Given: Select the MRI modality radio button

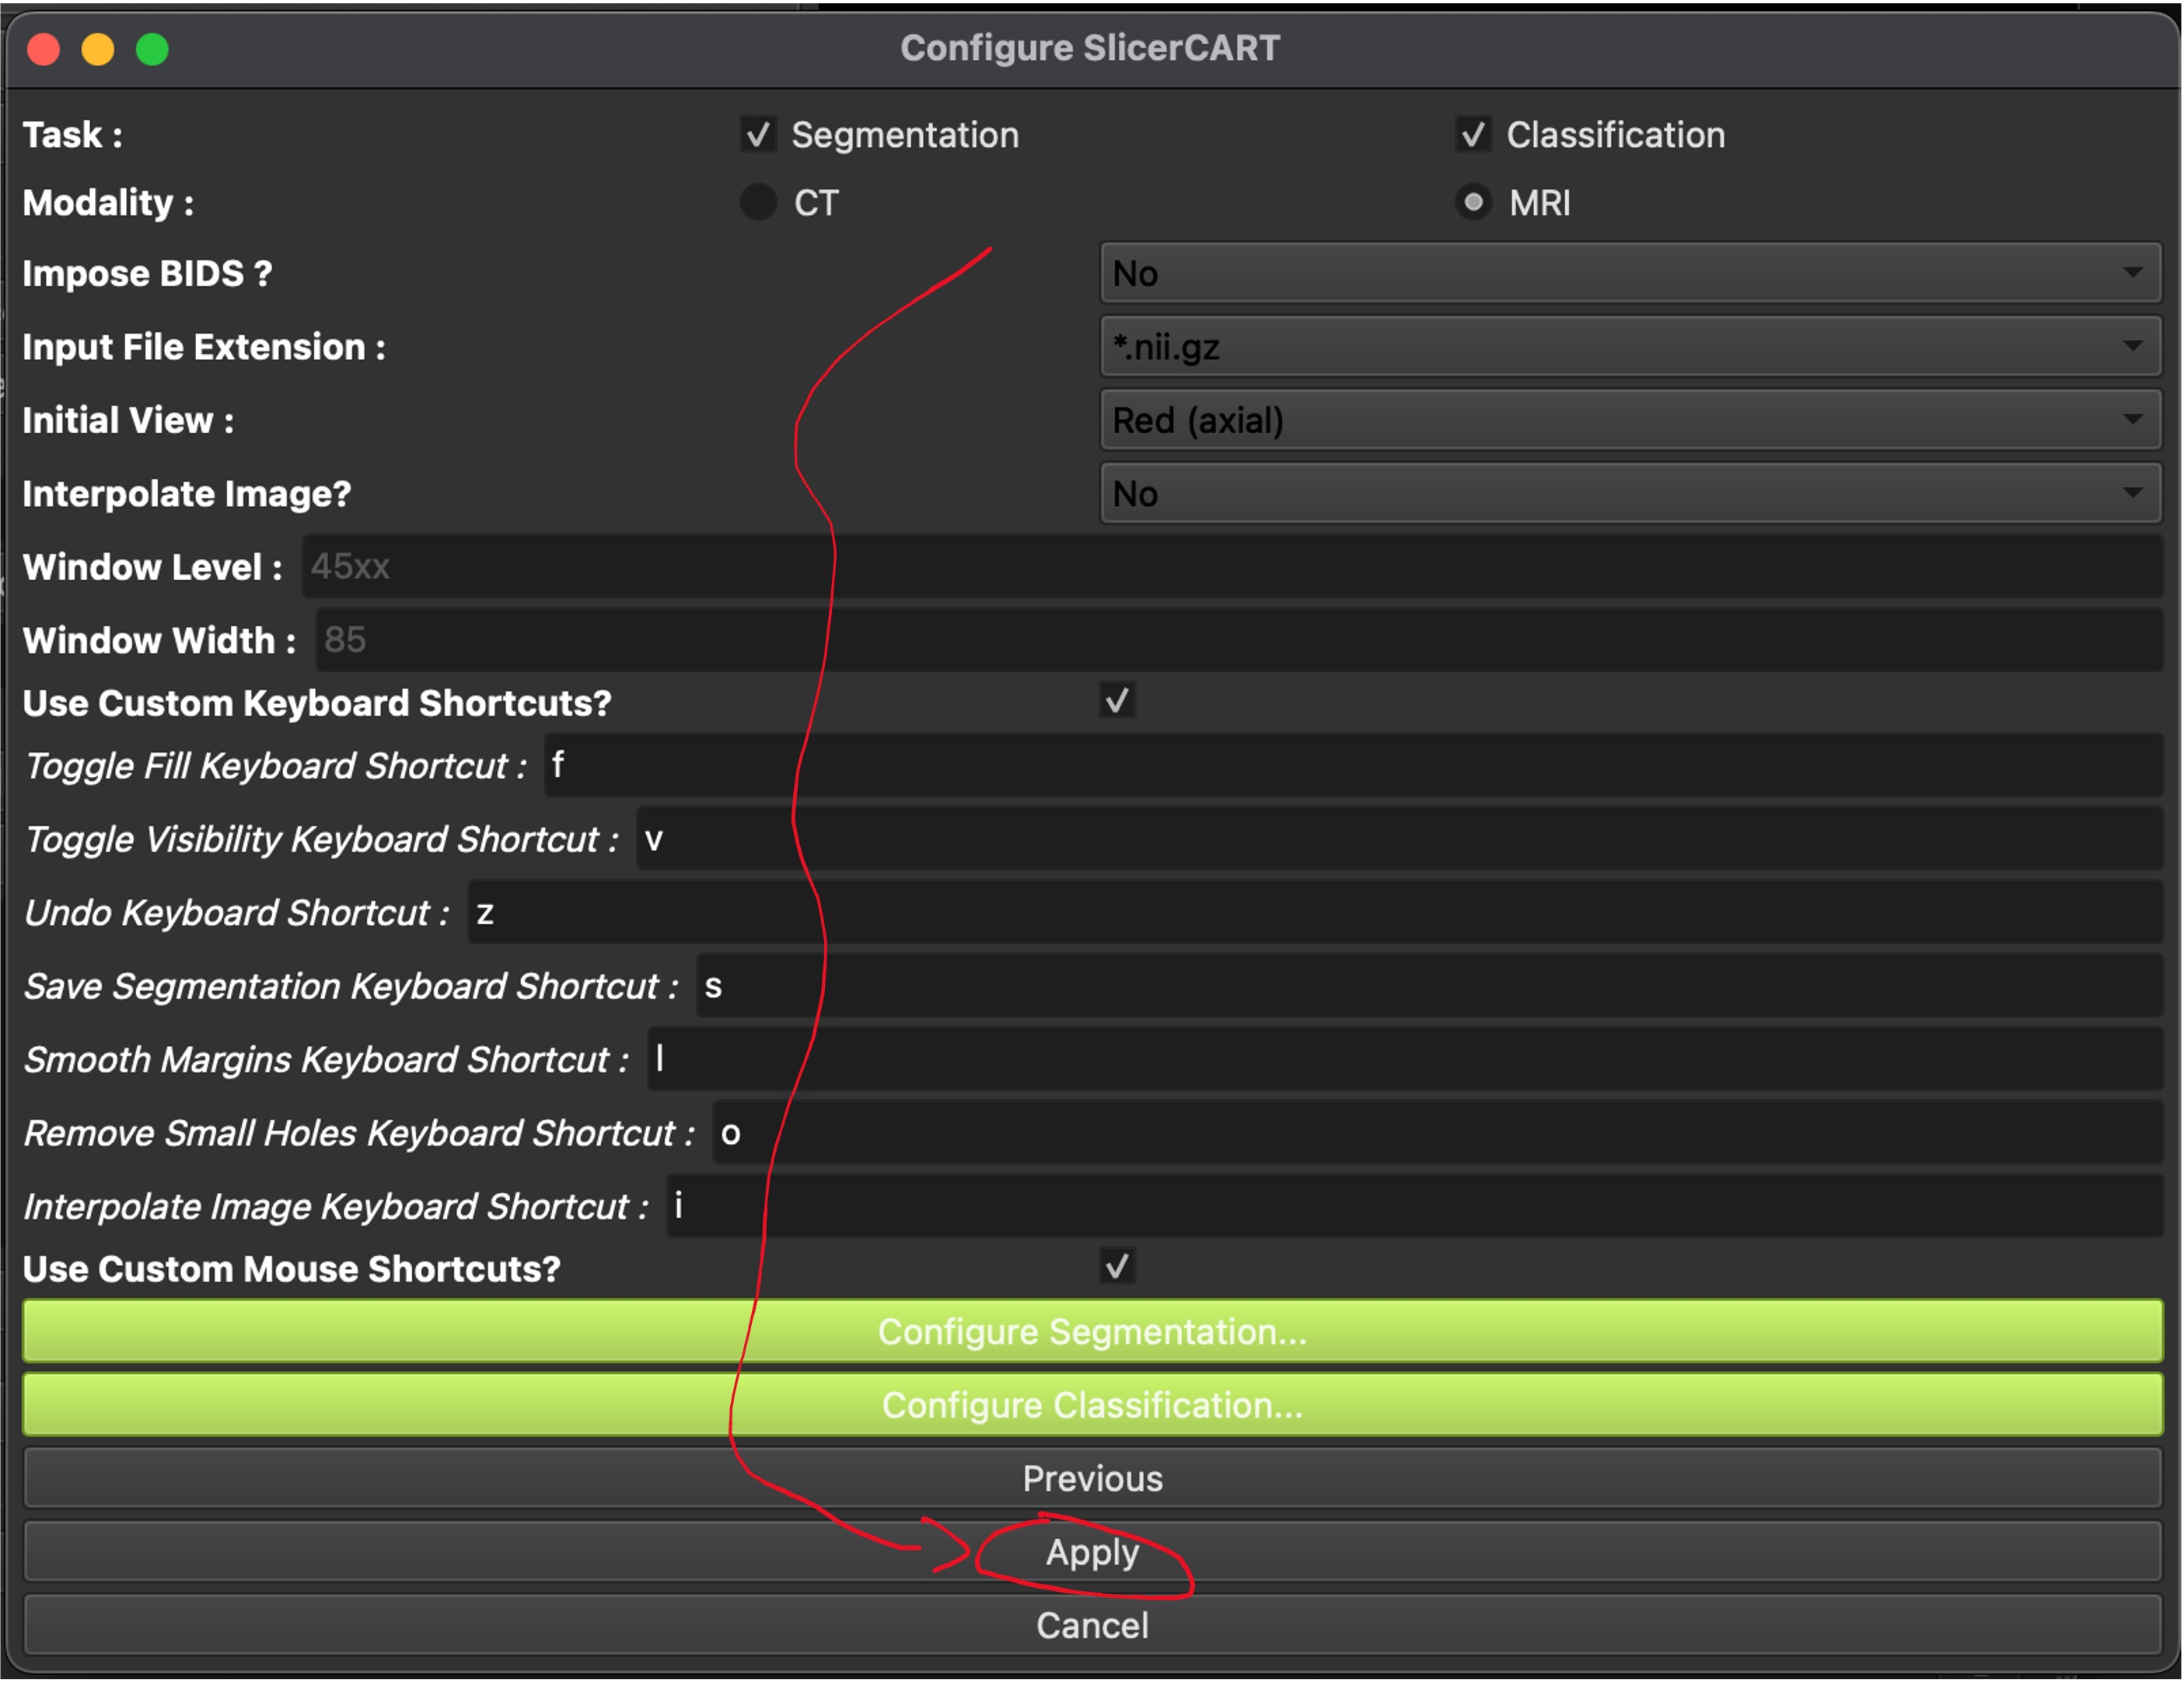Looking at the screenshot, I should tap(1472, 203).
